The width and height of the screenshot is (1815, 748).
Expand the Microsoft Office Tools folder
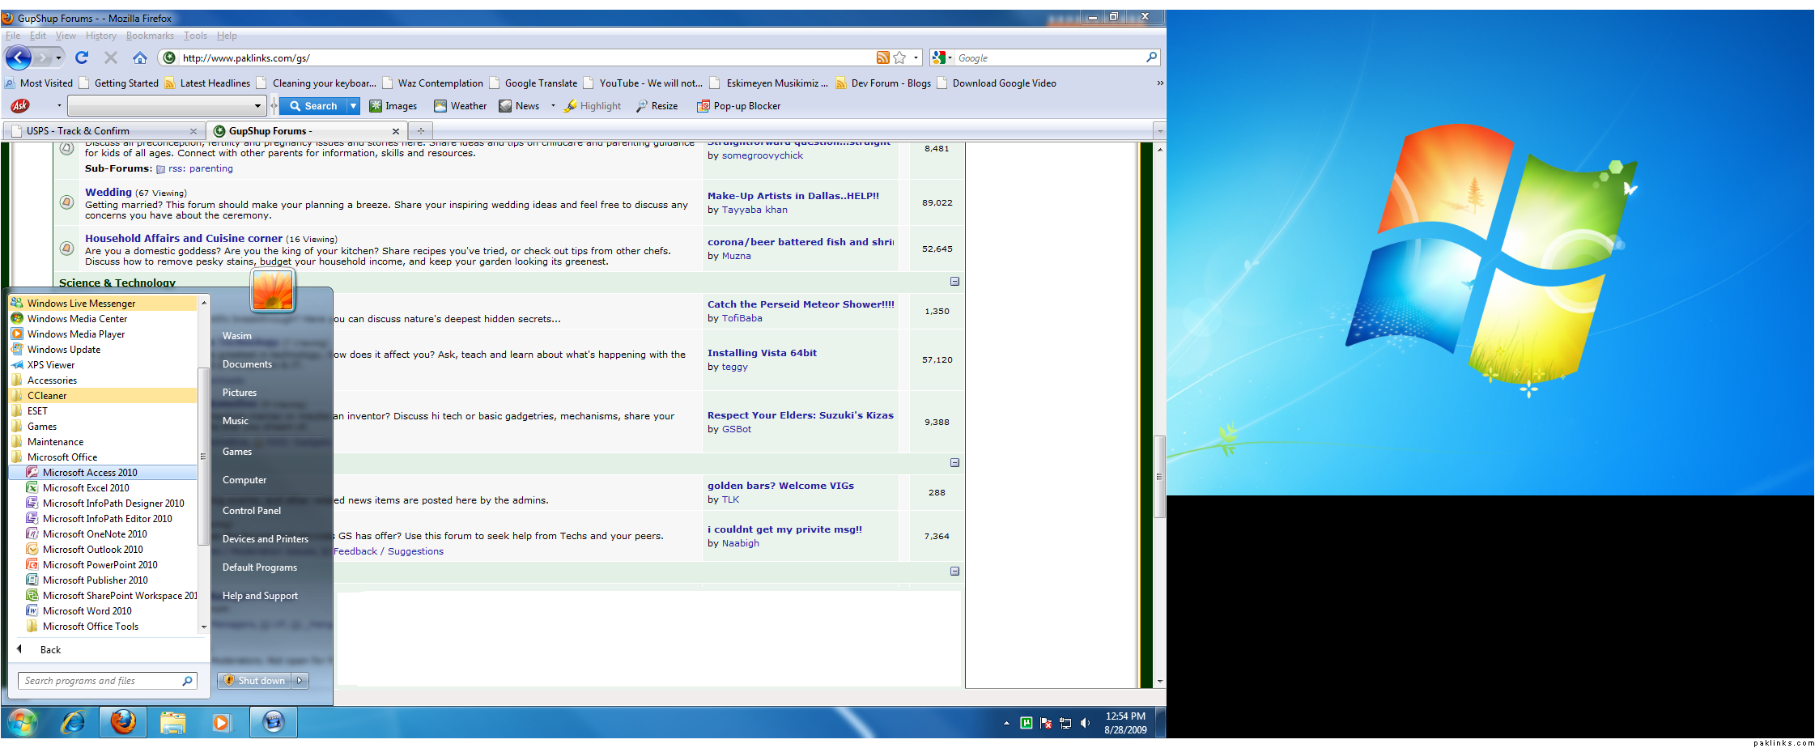coord(90,627)
